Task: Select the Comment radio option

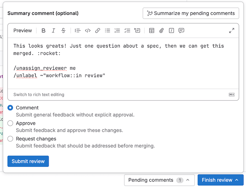Action: (x=10, y=108)
